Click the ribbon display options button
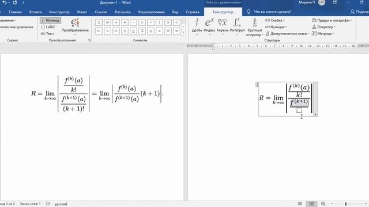 [x=335, y=2]
